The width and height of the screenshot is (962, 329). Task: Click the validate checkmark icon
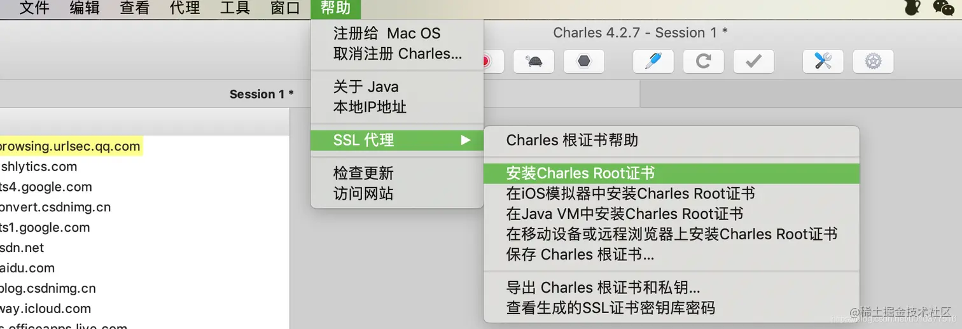click(x=754, y=62)
